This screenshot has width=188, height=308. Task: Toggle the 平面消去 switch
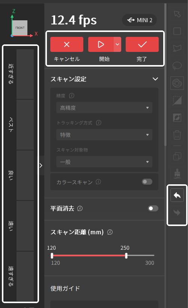coord(153,208)
